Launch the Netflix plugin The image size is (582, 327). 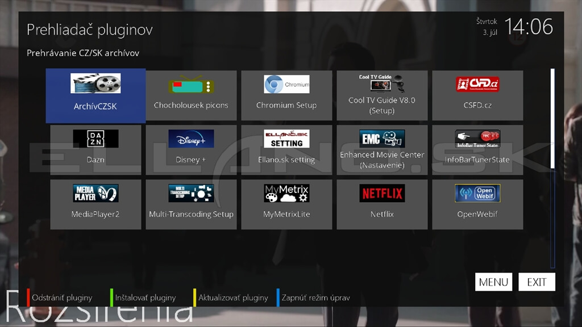pyautogui.click(x=382, y=204)
